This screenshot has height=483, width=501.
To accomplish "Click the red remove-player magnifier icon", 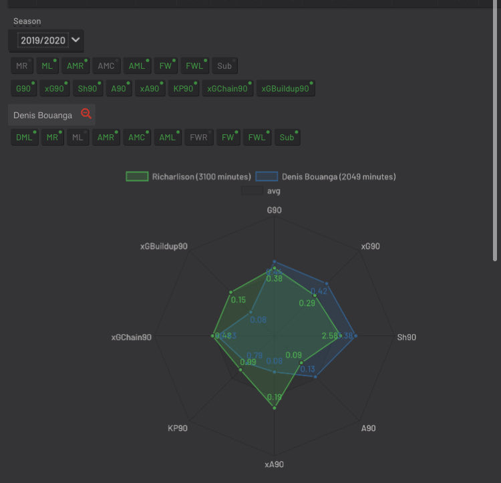I will coord(86,114).
